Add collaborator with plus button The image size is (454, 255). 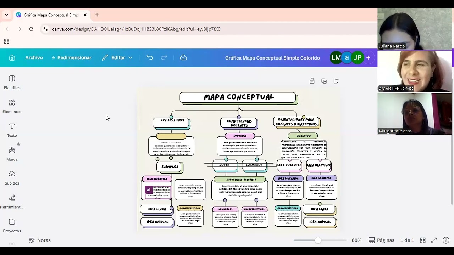click(368, 57)
